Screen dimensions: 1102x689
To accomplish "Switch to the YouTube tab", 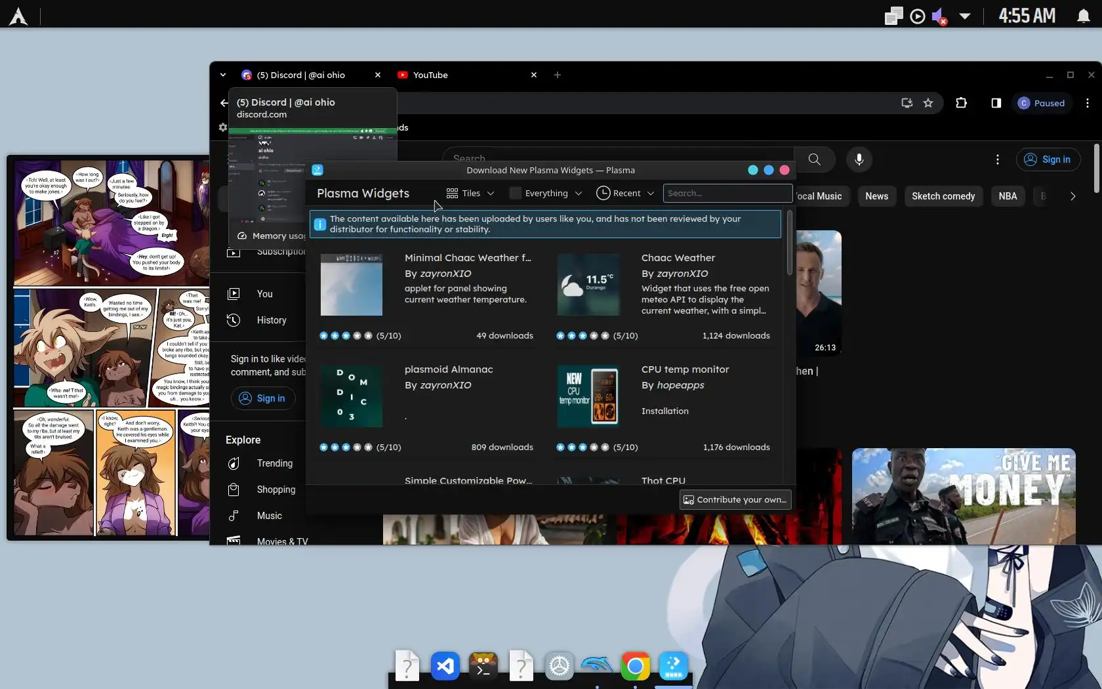I will pos(430,75).
